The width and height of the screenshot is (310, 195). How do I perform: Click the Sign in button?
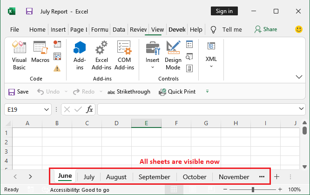click(x=224, y=11)
